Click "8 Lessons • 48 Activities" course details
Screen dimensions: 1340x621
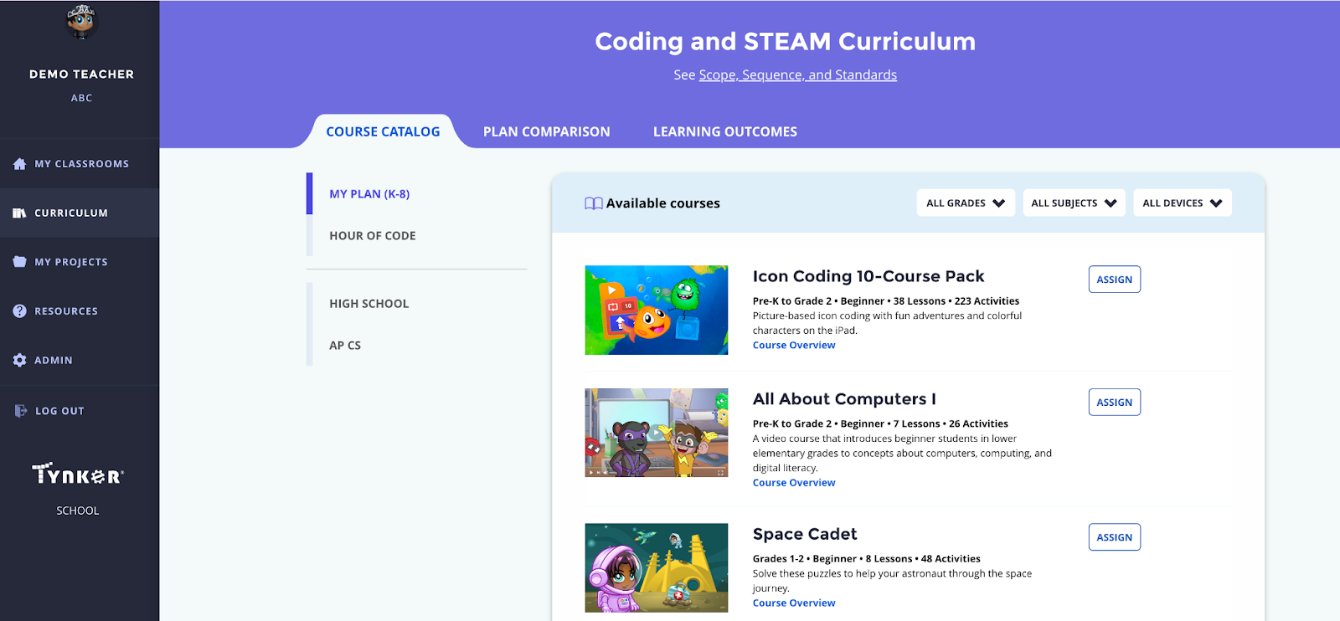923,559
